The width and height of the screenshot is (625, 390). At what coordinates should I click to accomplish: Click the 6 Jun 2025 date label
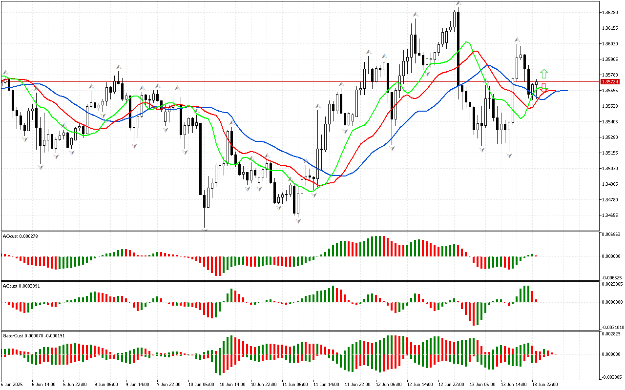pyautogui.click(x=12, y=384)
